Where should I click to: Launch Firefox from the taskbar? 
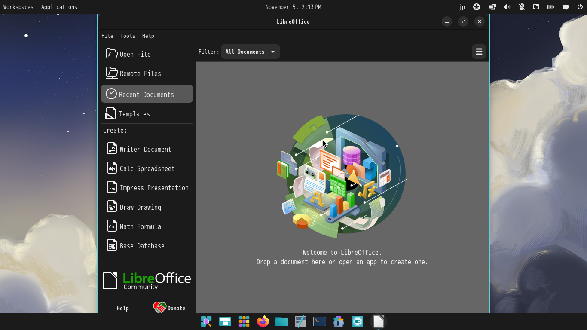(263, 321)
